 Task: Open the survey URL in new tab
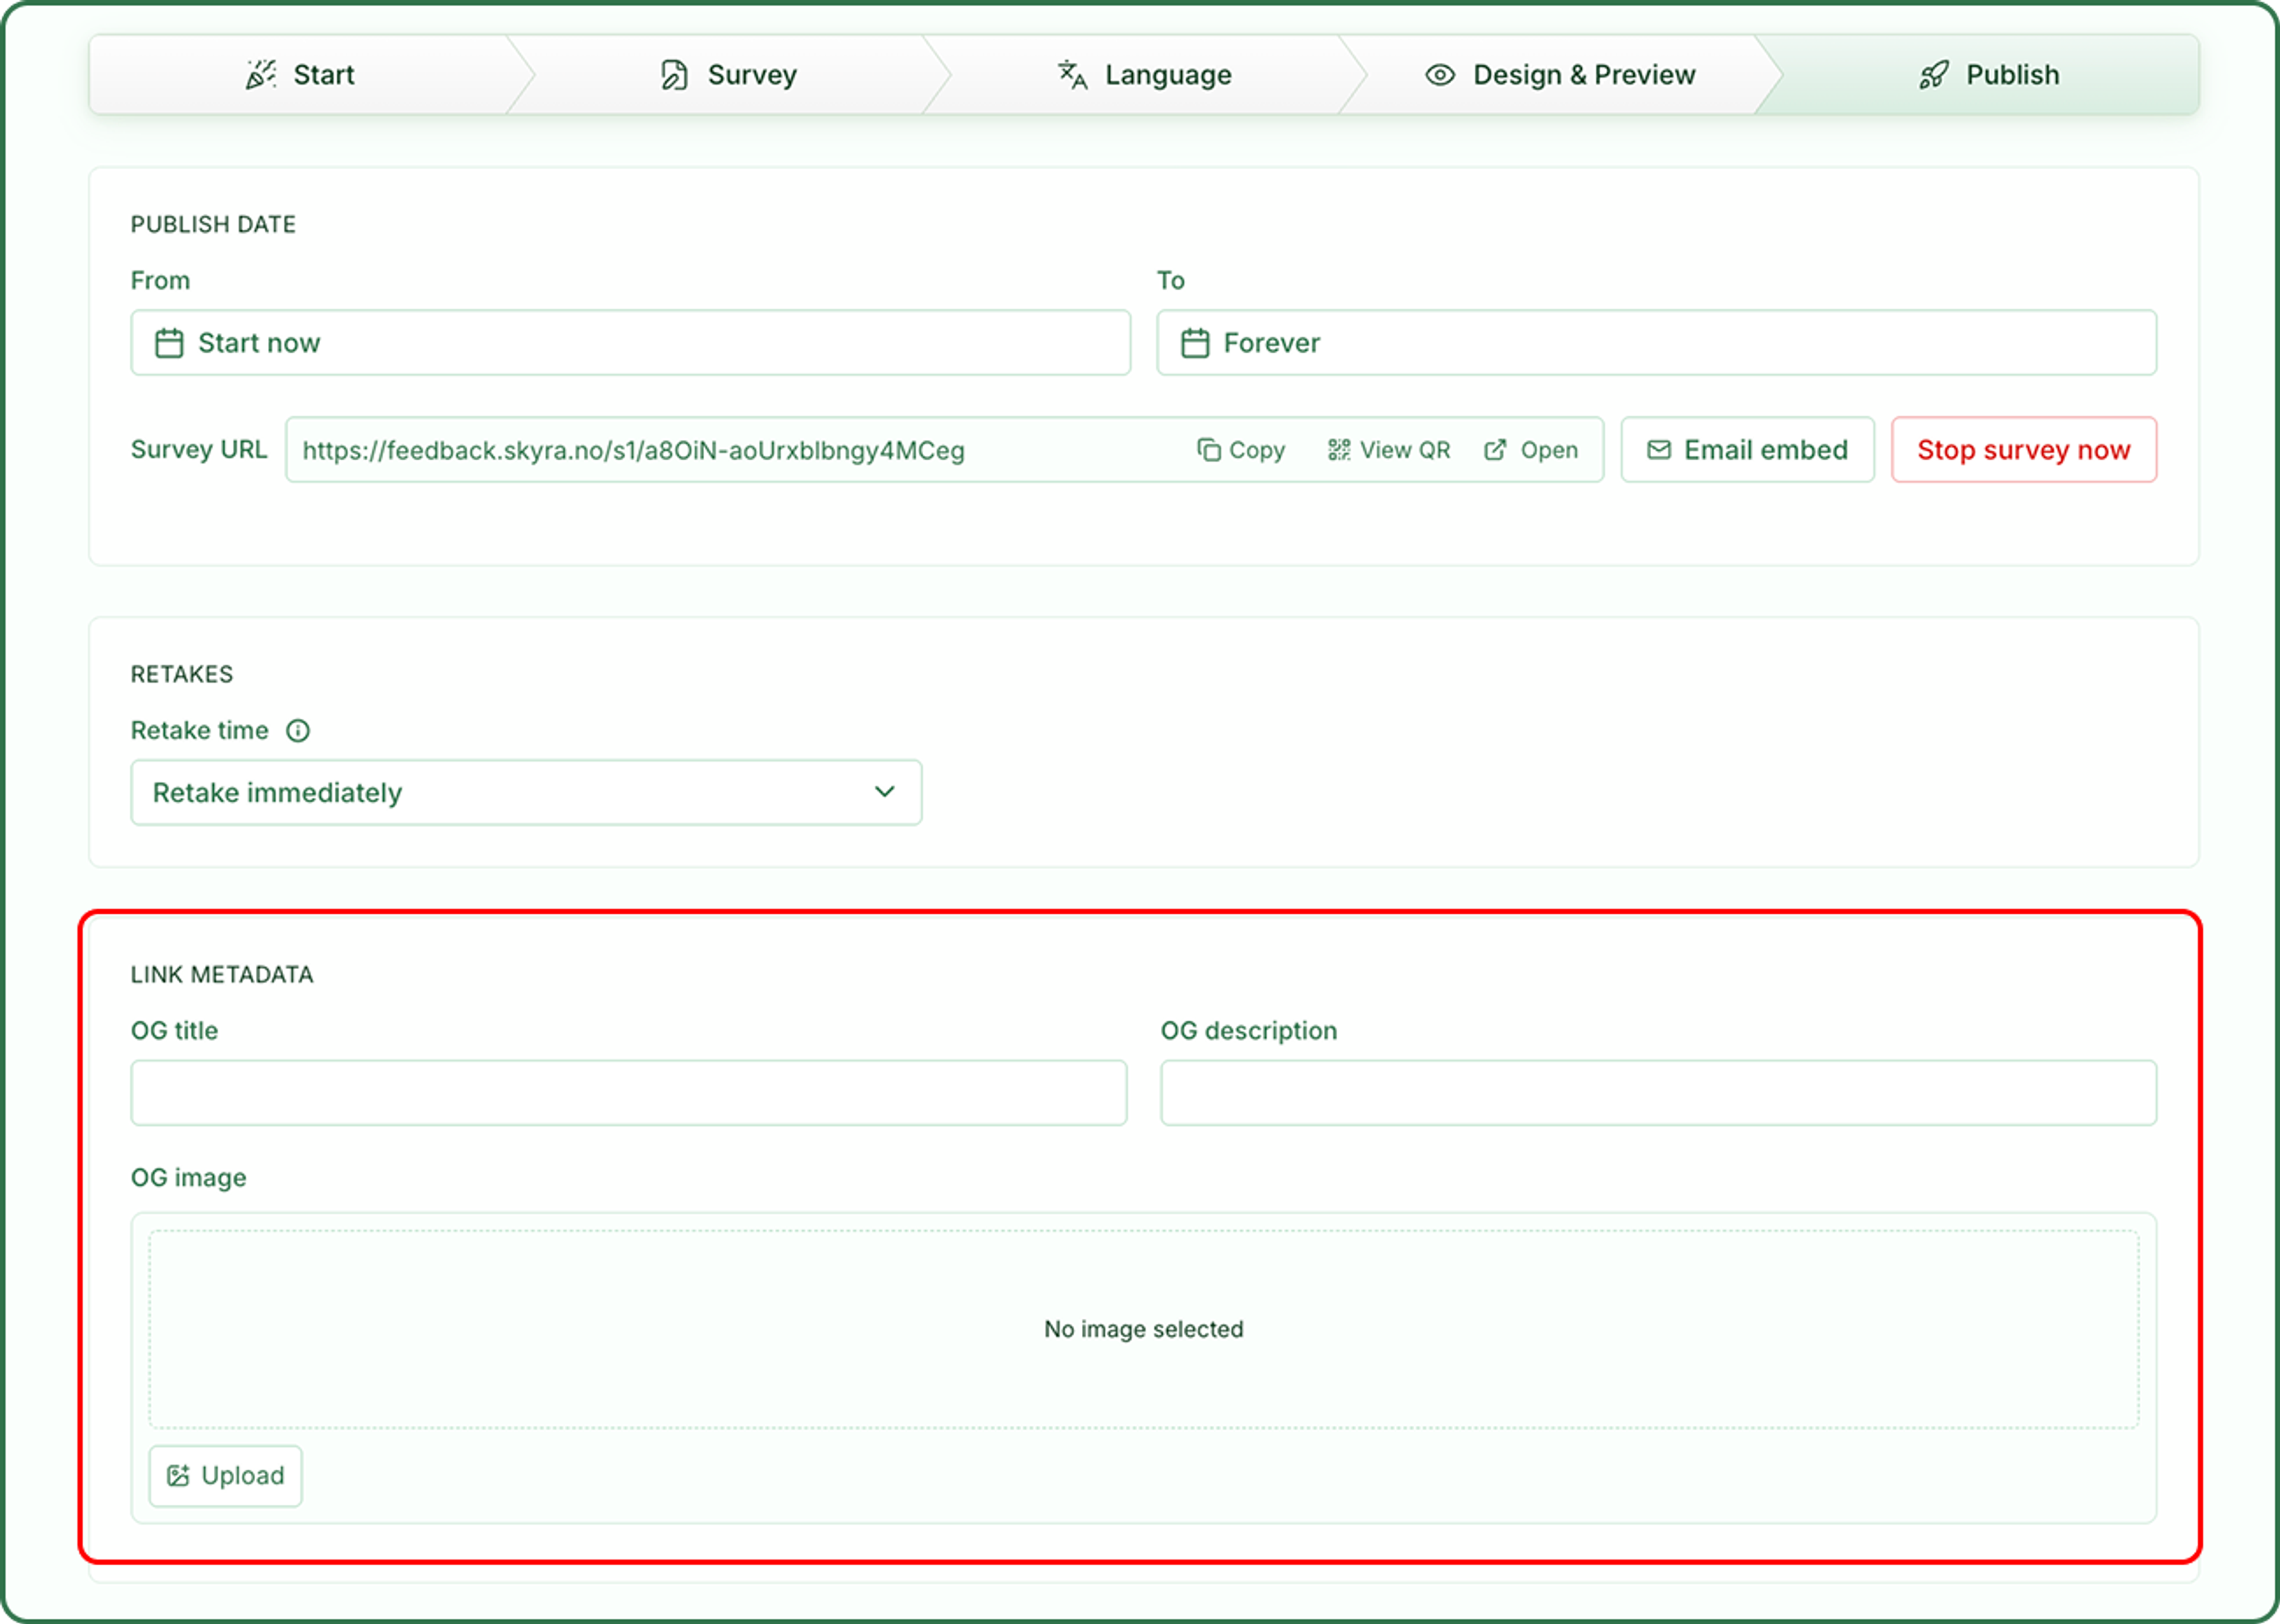[1531, 450]
